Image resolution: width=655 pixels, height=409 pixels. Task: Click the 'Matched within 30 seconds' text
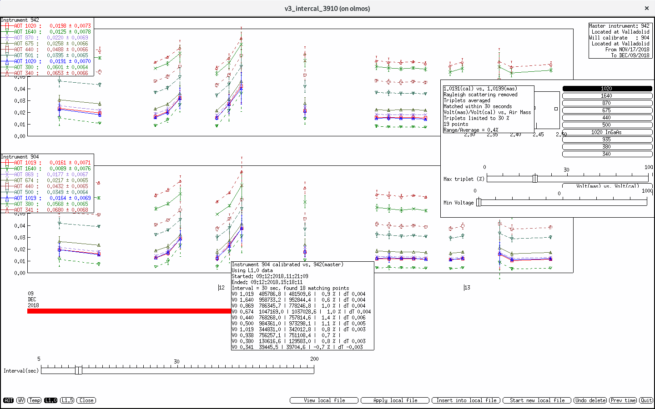[478, 106]
